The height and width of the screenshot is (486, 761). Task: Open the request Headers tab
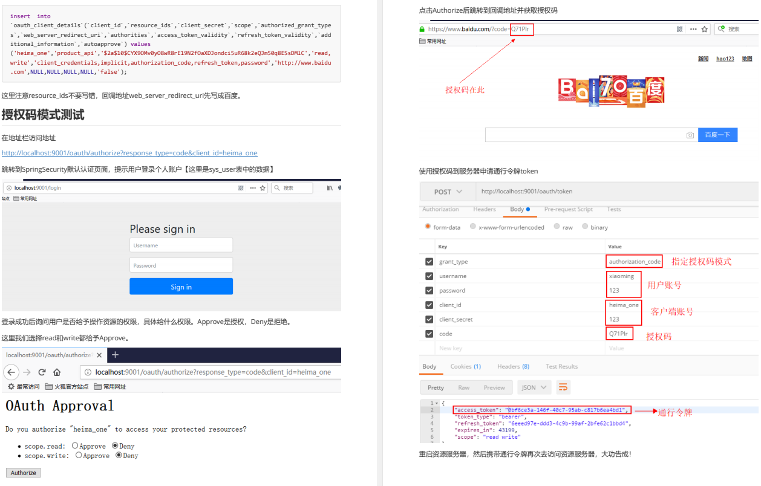[x=485, y=209]
